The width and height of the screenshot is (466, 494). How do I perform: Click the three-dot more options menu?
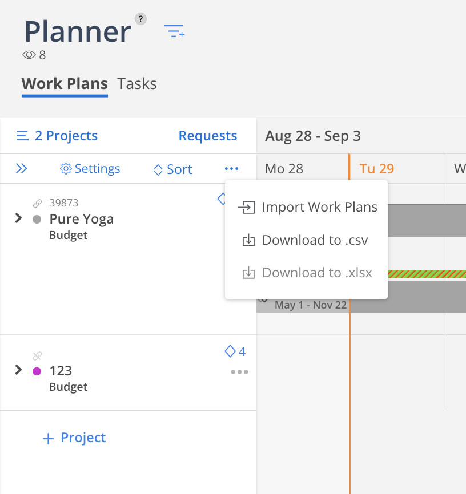(x=231, y=169)
